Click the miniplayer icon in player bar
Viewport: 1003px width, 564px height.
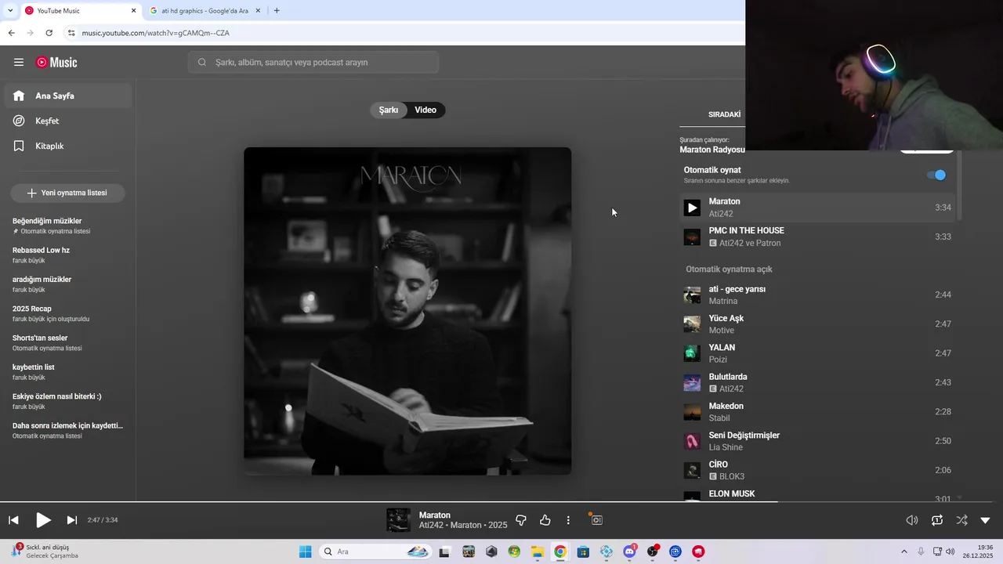click(x=597, y=520)
